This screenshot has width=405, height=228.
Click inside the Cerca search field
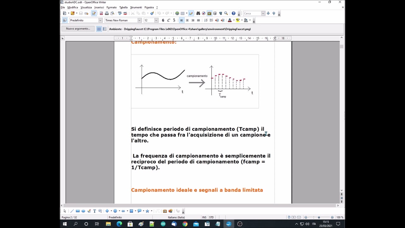[252, 13]
